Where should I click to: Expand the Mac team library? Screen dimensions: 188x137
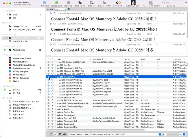click(7, 15)
